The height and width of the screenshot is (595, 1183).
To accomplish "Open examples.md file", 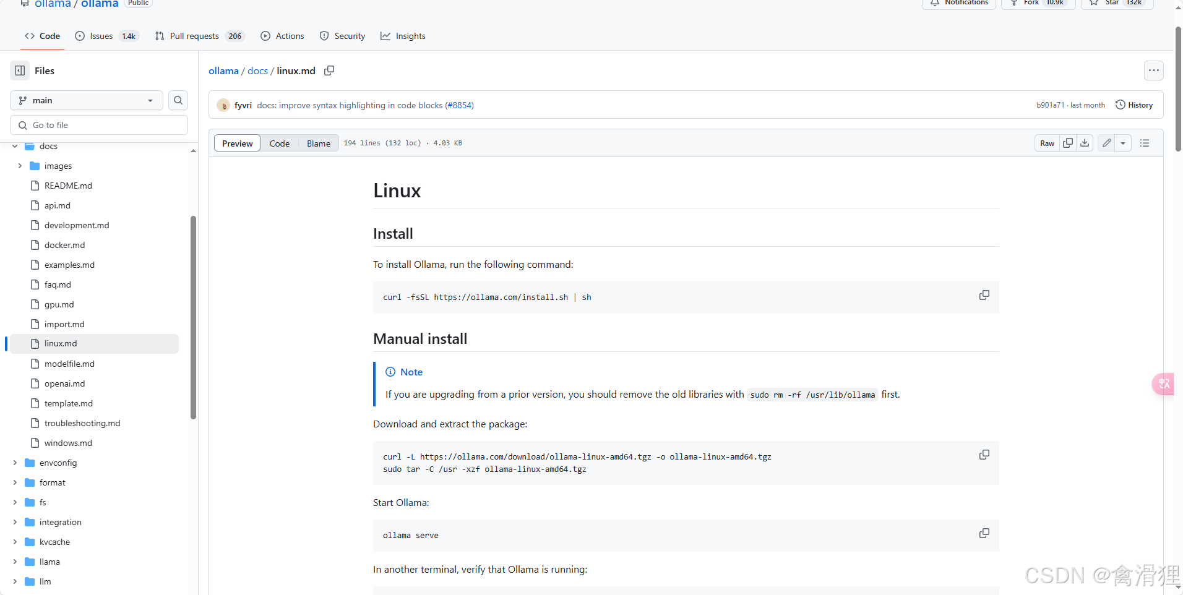I will tap(69, 265).
